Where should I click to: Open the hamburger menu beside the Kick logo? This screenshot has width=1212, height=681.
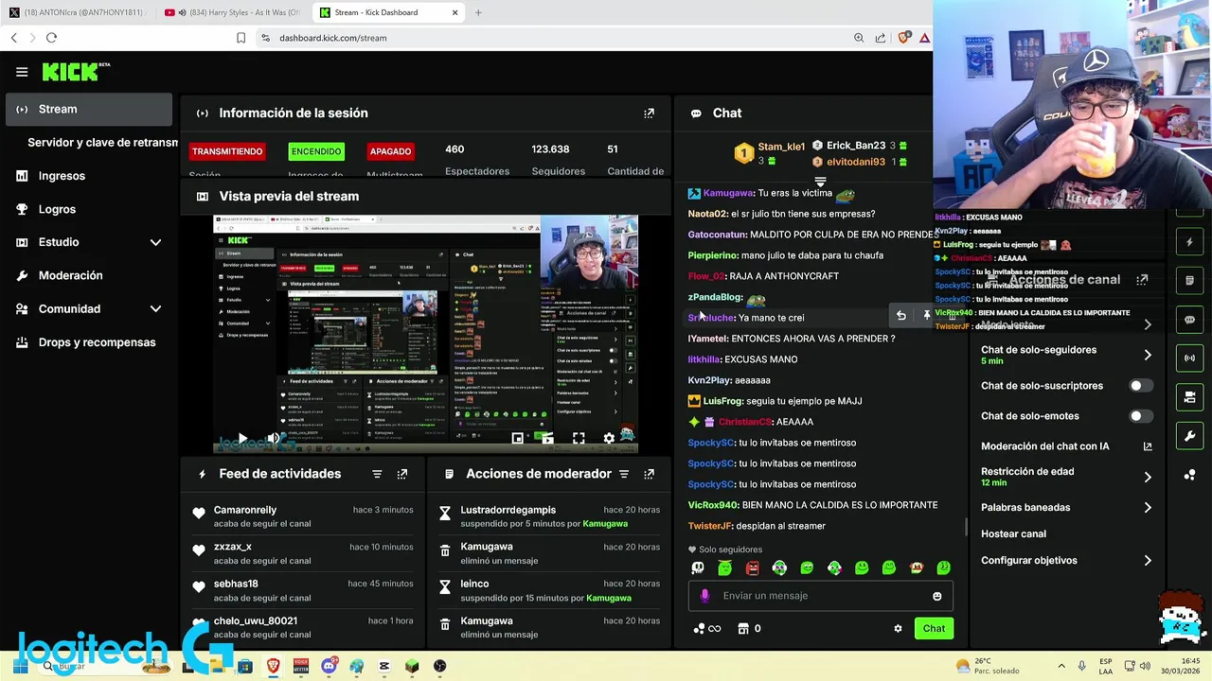point(22,72)
